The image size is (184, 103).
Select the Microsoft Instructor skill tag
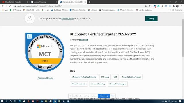click(x=79, y=84)
